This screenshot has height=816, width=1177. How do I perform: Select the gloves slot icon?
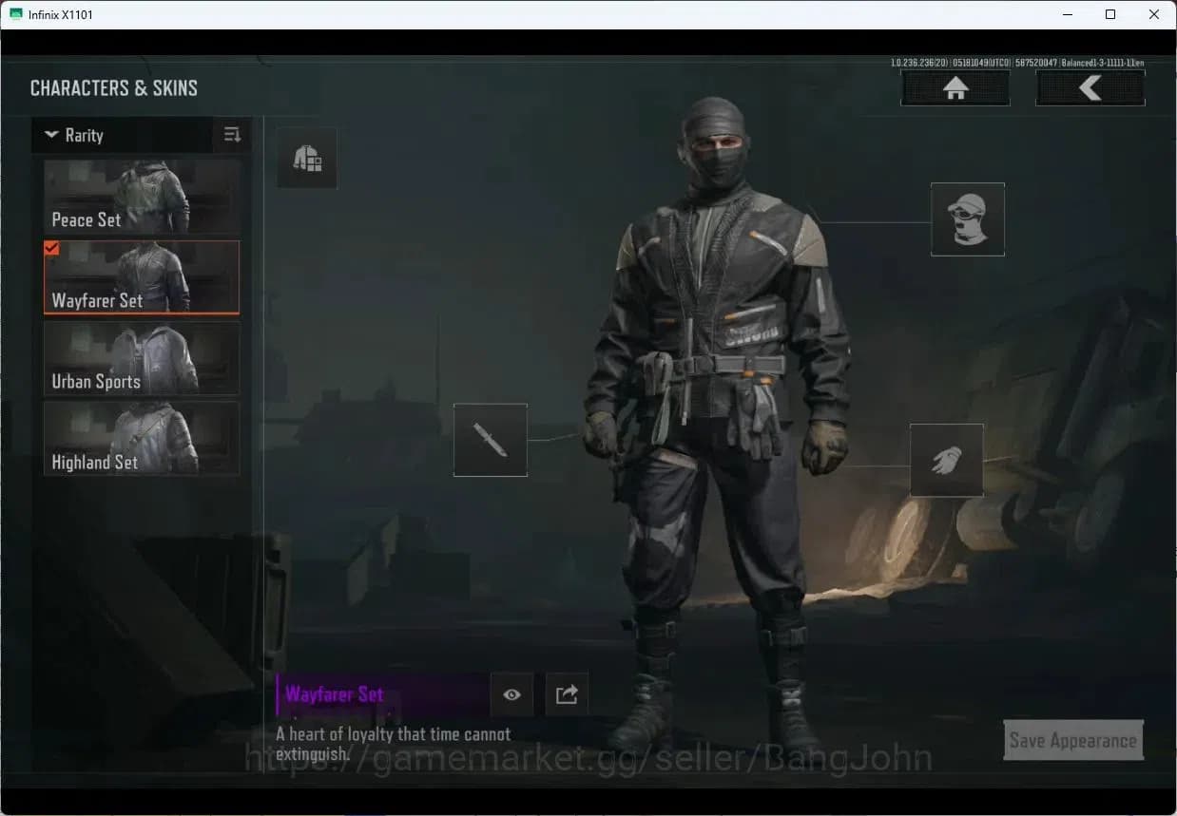coord(947,461)
